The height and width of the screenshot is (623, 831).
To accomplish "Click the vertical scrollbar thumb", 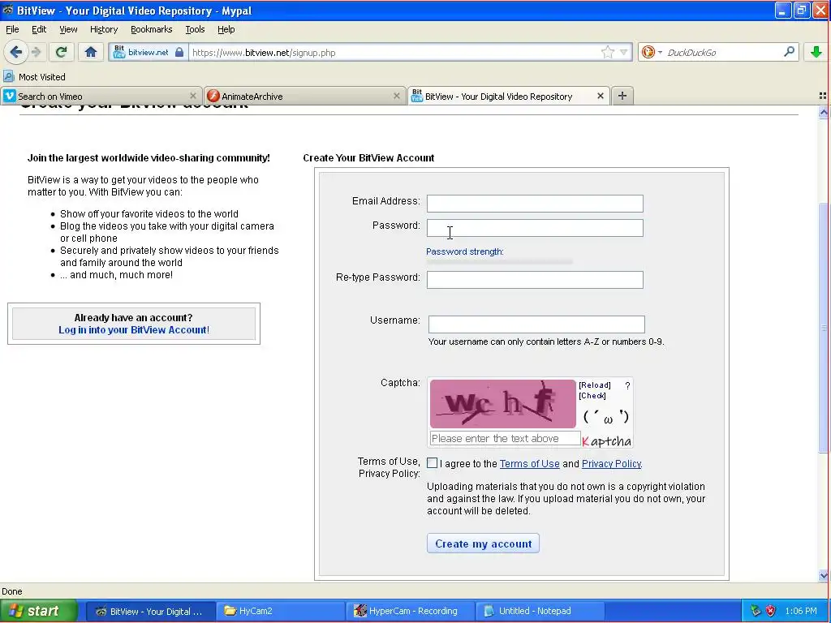I will pos(823,328).
